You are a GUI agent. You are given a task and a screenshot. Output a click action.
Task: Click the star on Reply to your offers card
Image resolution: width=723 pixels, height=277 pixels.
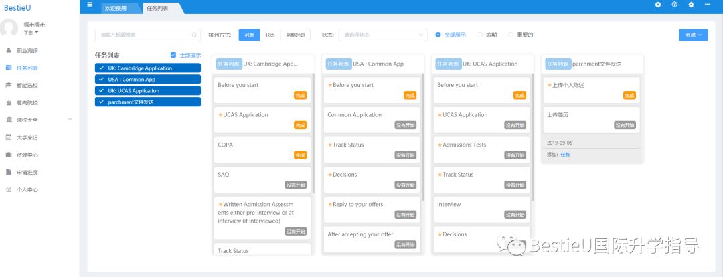330,204
